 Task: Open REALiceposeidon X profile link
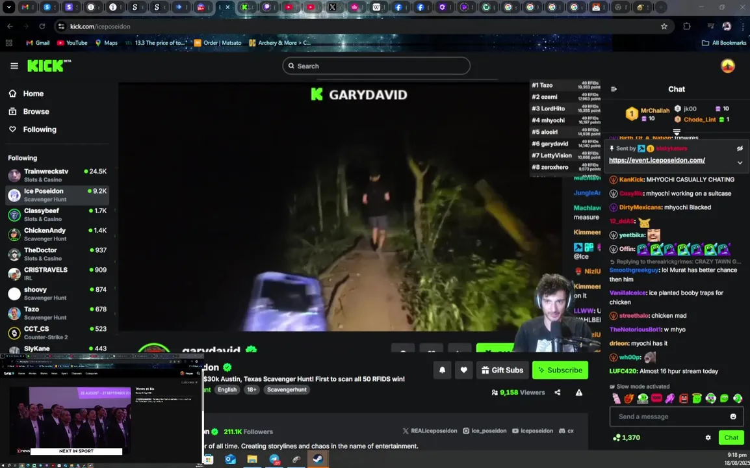click(430, 431)
